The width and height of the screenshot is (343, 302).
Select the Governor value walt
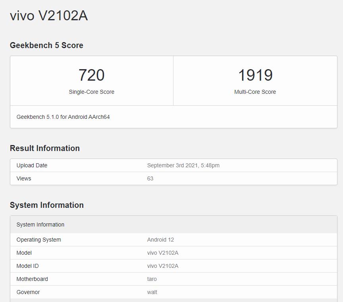152,292
